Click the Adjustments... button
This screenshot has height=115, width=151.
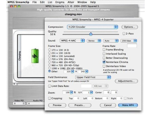tap(126, 81)
